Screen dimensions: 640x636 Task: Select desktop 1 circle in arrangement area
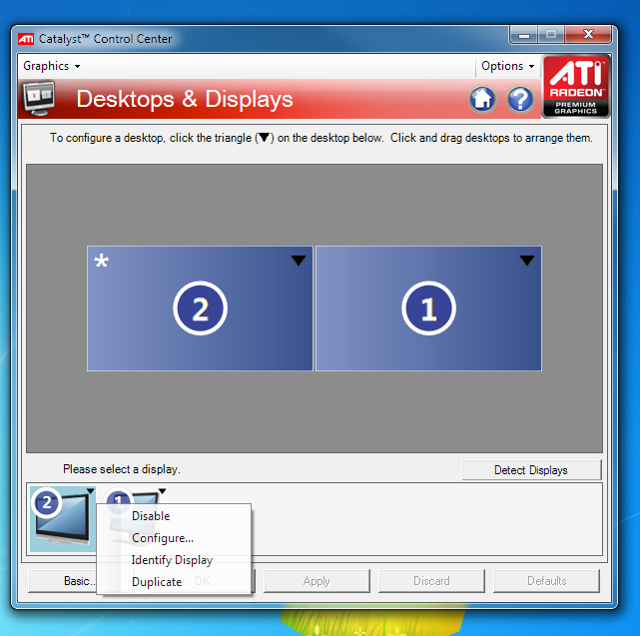428,309
